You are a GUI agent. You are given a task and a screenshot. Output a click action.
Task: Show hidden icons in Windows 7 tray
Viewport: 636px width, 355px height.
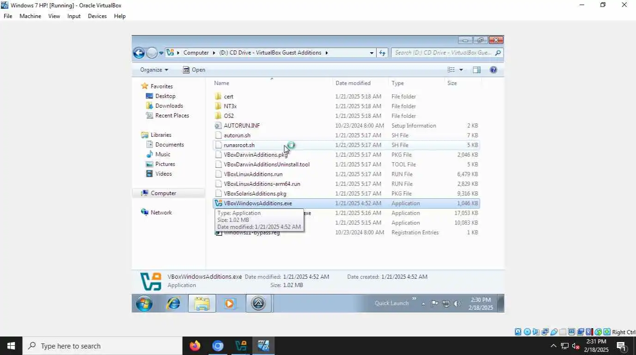point(423,304)
